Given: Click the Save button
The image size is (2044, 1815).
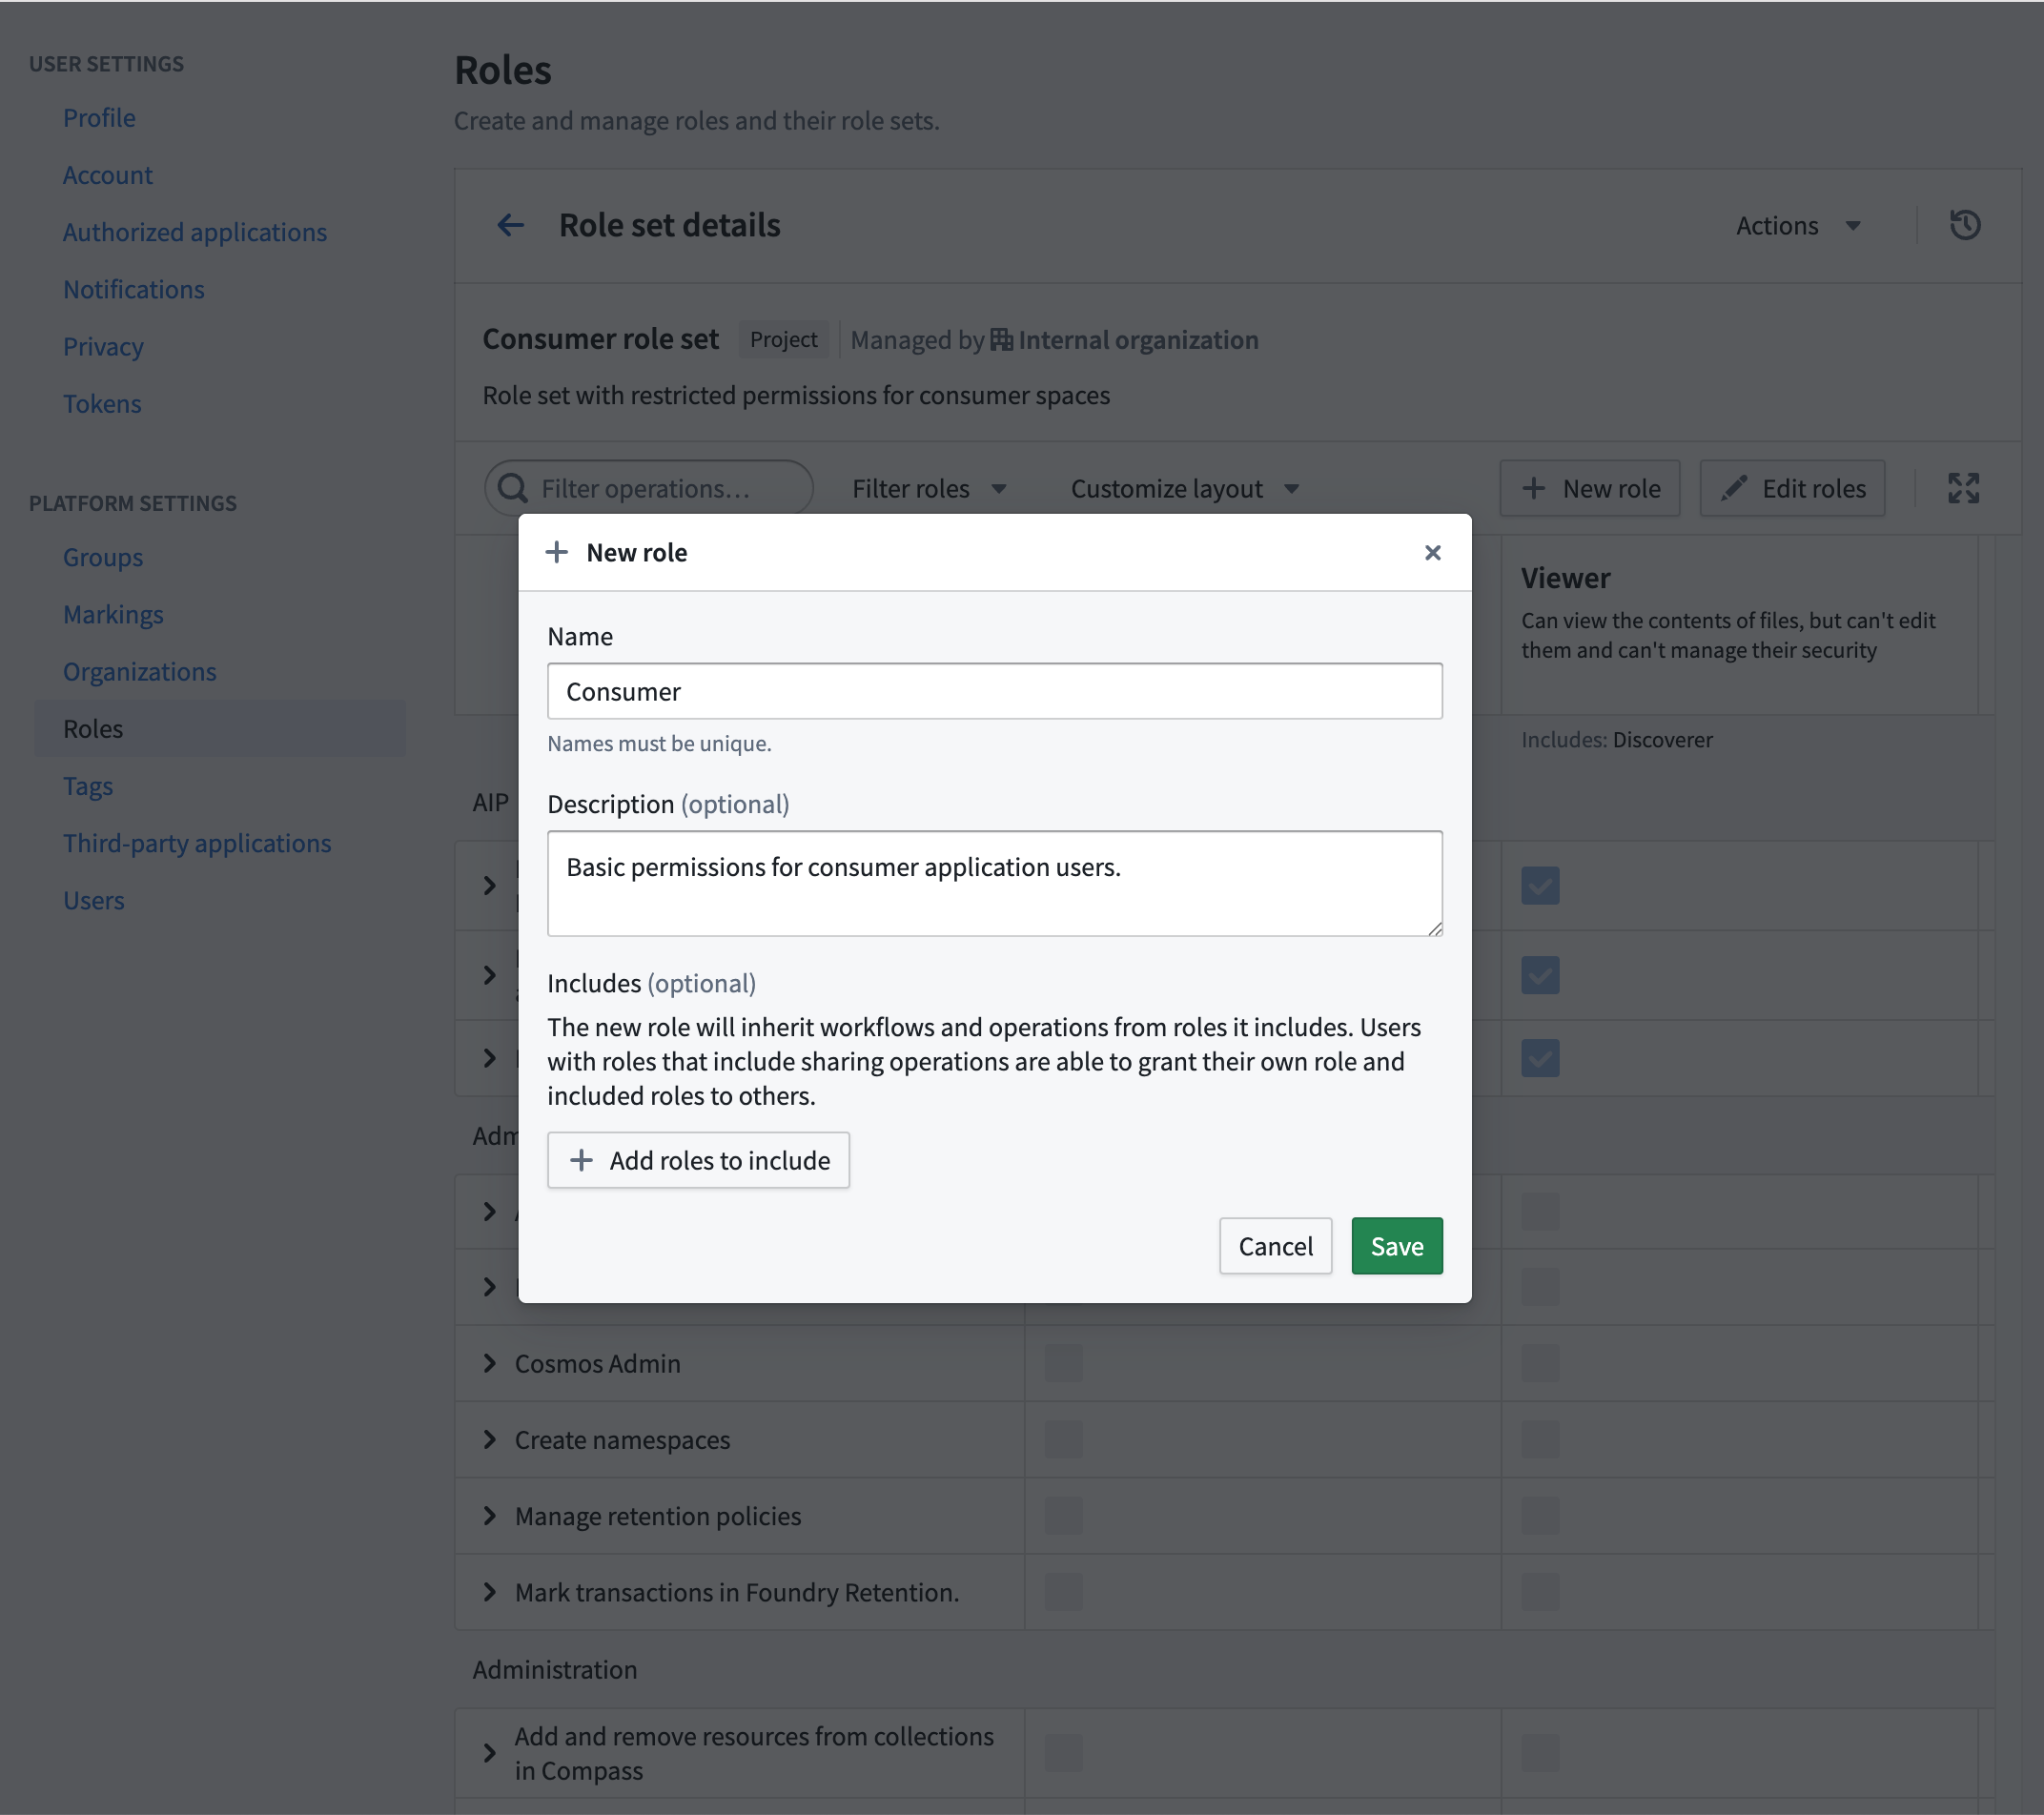Looking at the screenshot, I should 1396,1245.
